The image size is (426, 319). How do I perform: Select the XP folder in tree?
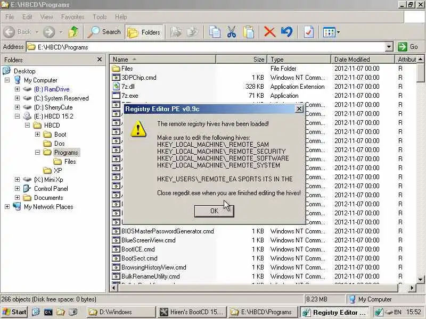(x=58, y=170)
